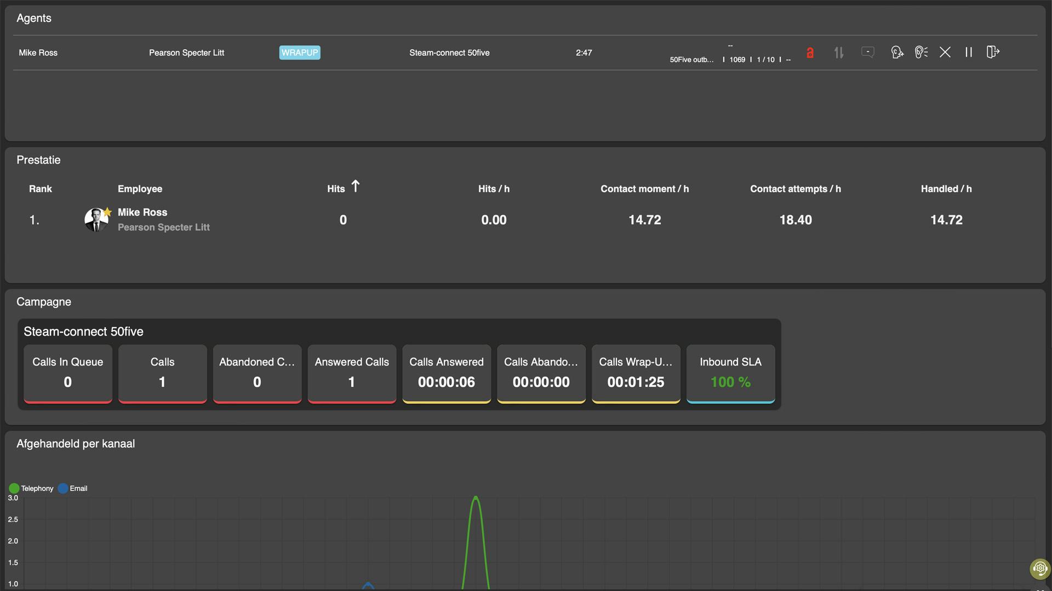Select the whisper coaching icon

pos(897,53)
